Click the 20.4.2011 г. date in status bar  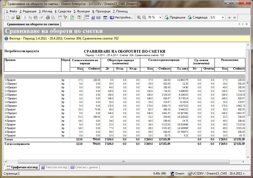pyautogui.click(x=237, y=174)
